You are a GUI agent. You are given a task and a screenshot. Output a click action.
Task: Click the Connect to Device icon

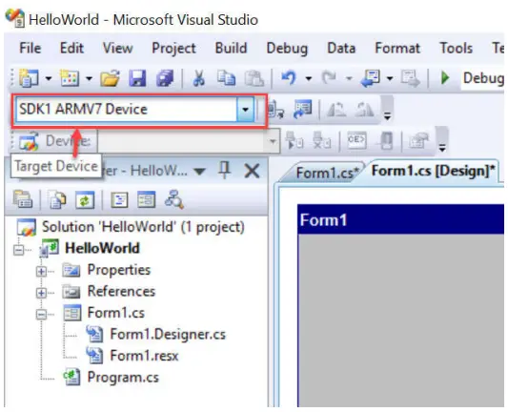[x=275, y=110]
